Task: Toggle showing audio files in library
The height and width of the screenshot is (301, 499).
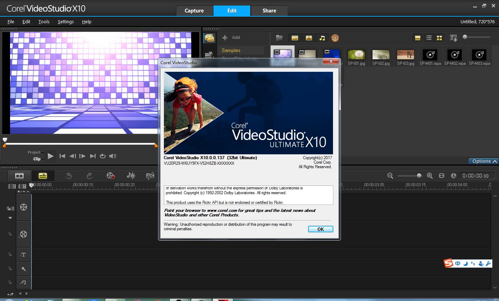Action: pos(322,38)
